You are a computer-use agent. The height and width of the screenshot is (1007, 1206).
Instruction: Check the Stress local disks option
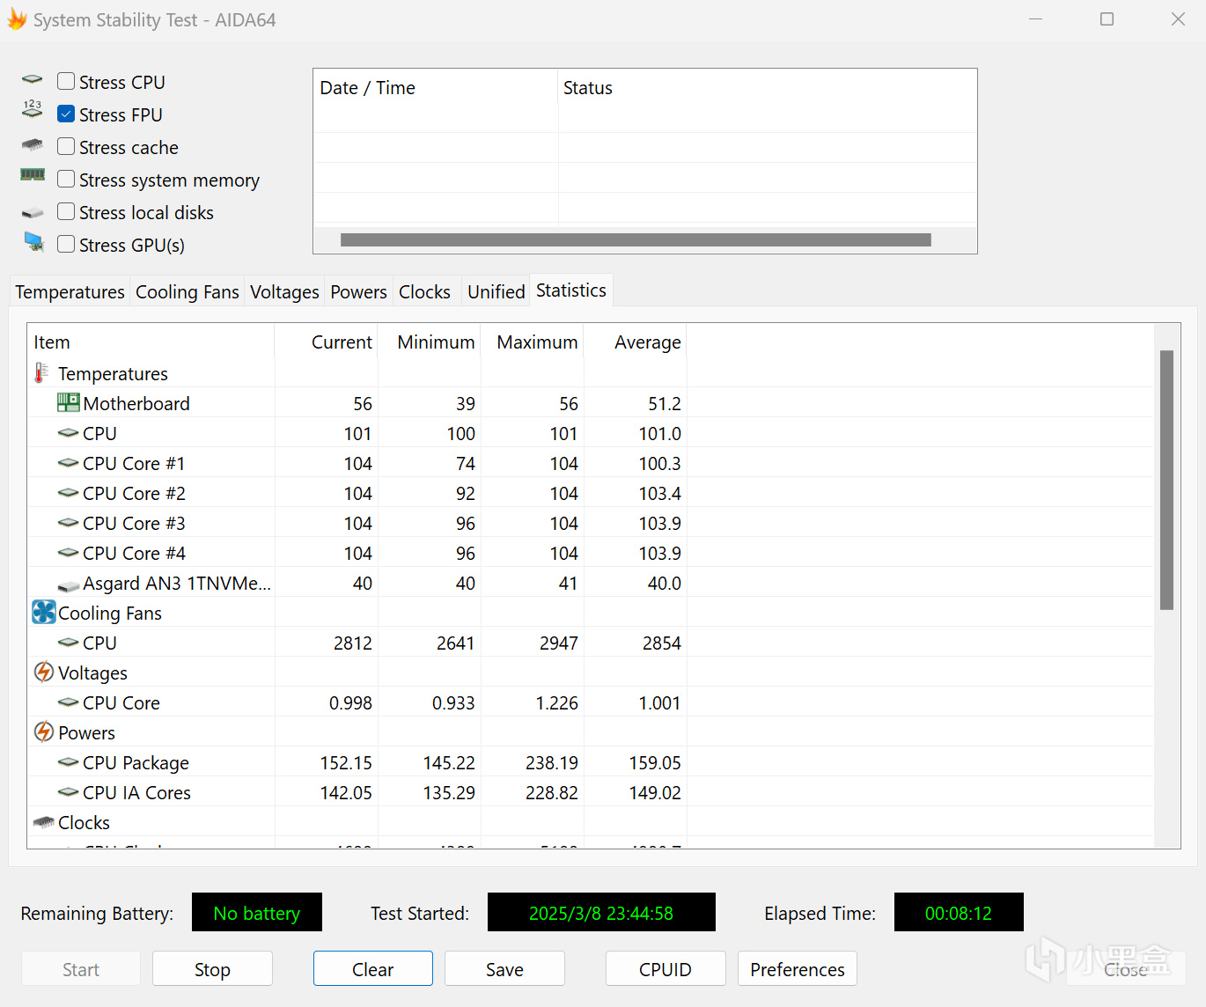pyautogui.click(x=66, y=211)
